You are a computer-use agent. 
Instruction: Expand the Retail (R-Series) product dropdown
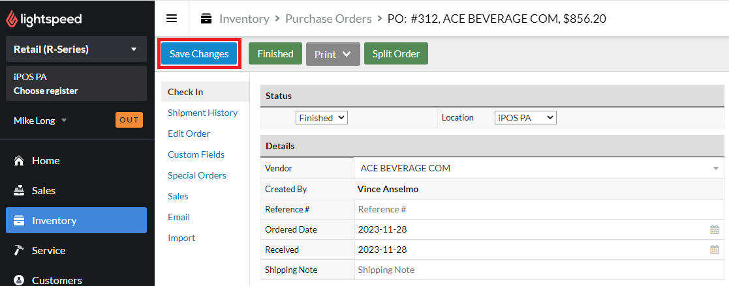click(x=76, y=49)
